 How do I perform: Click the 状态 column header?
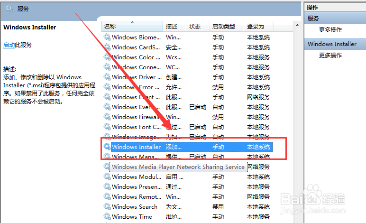[198, 26]
